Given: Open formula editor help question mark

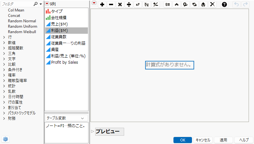Looking at the screenshot, I should (224, 4).
